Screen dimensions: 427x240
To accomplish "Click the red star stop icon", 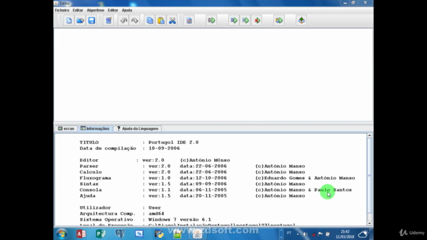I will tap(257, 21).
